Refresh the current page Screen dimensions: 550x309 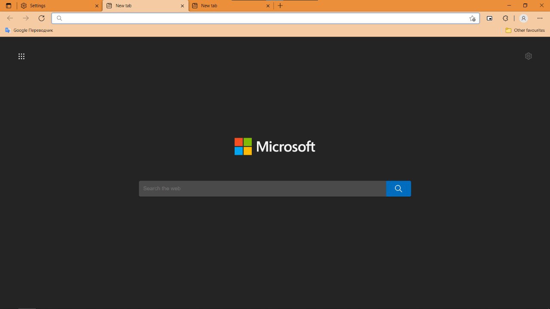[41, 18]
